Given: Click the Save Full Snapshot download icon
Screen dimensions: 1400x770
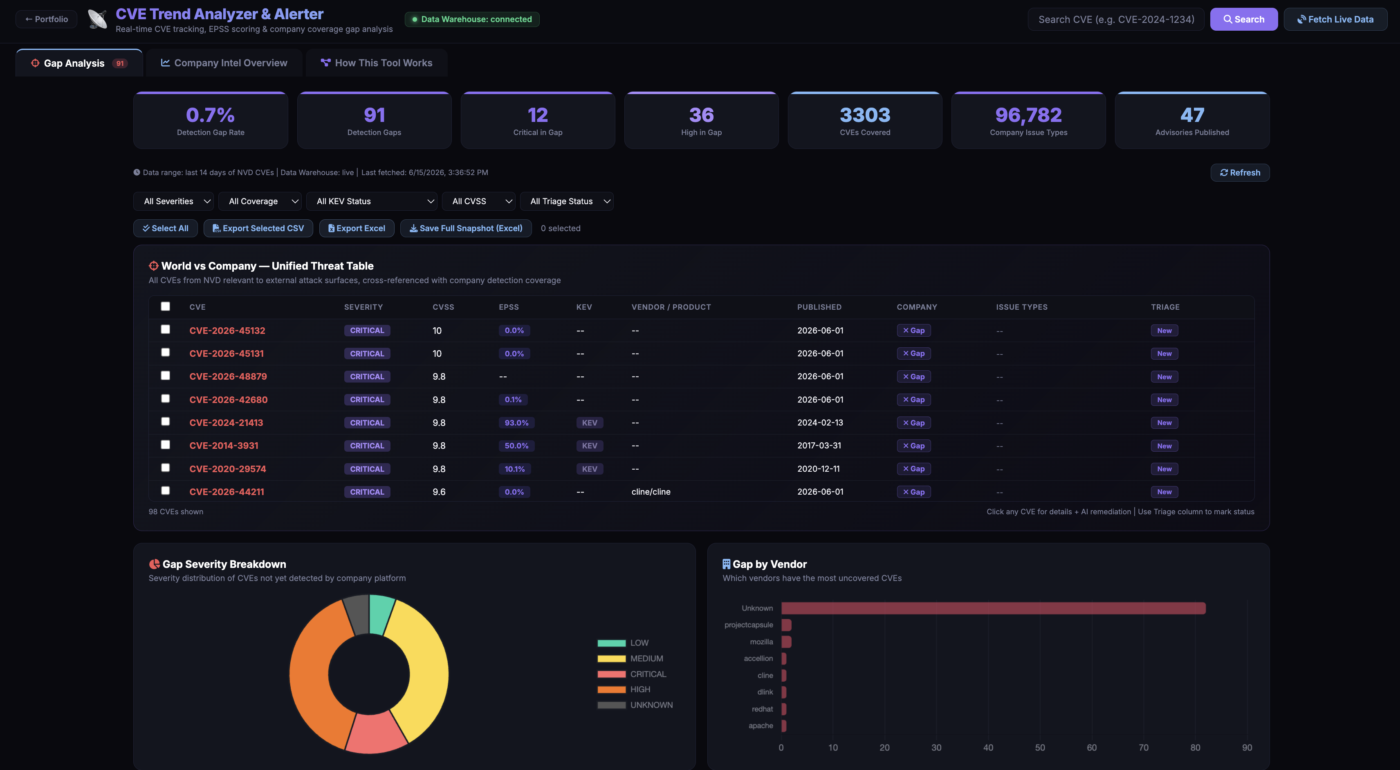Looking at the screenshot, I should point(414,228).
